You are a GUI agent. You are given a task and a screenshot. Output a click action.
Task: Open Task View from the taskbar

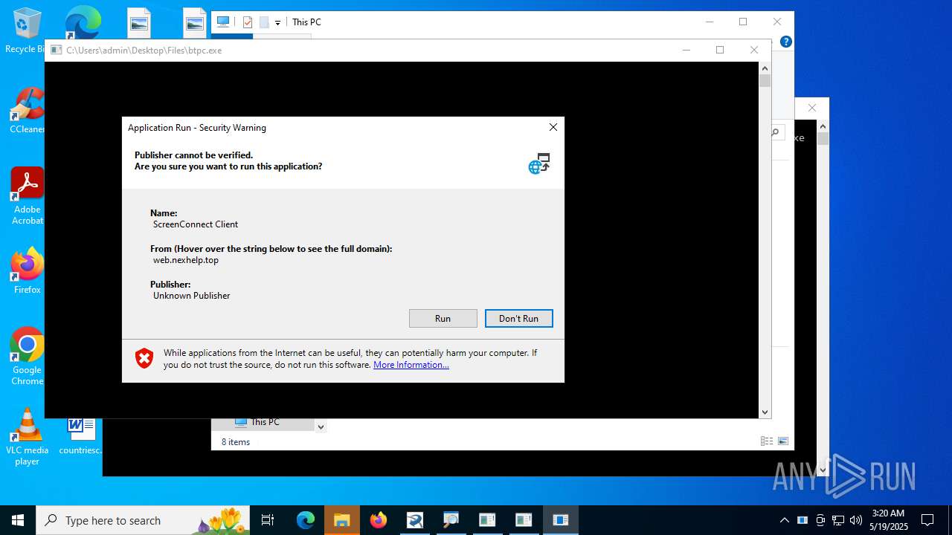pyautogui.click(x=268, y=520)
